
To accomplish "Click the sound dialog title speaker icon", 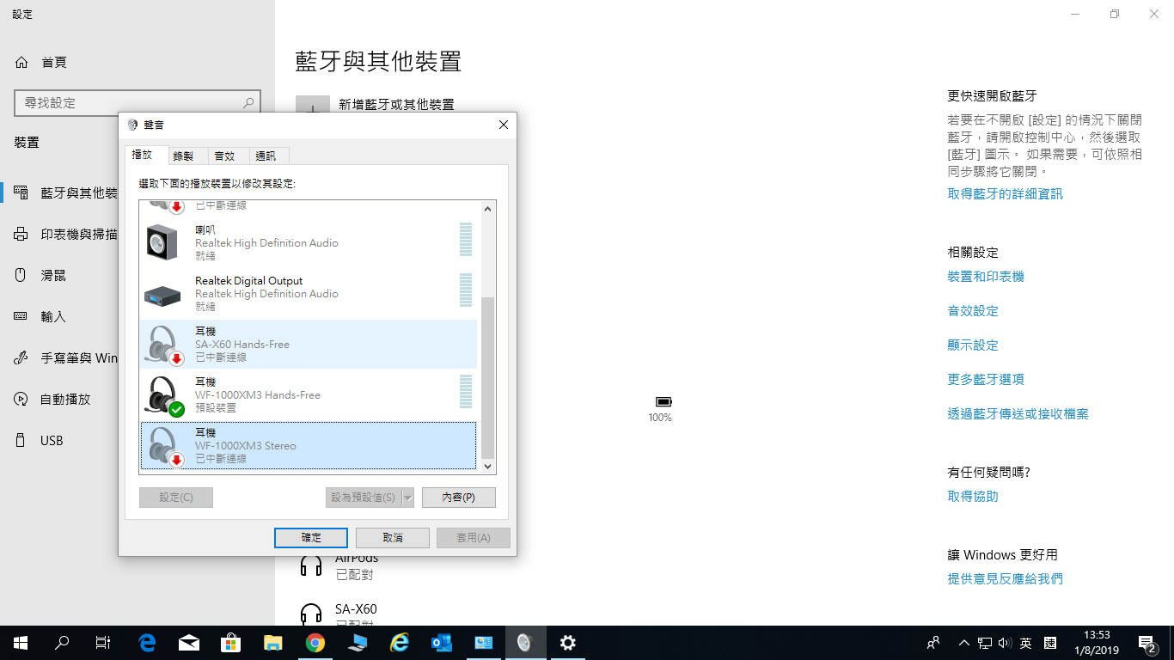I will coord(132,125).
